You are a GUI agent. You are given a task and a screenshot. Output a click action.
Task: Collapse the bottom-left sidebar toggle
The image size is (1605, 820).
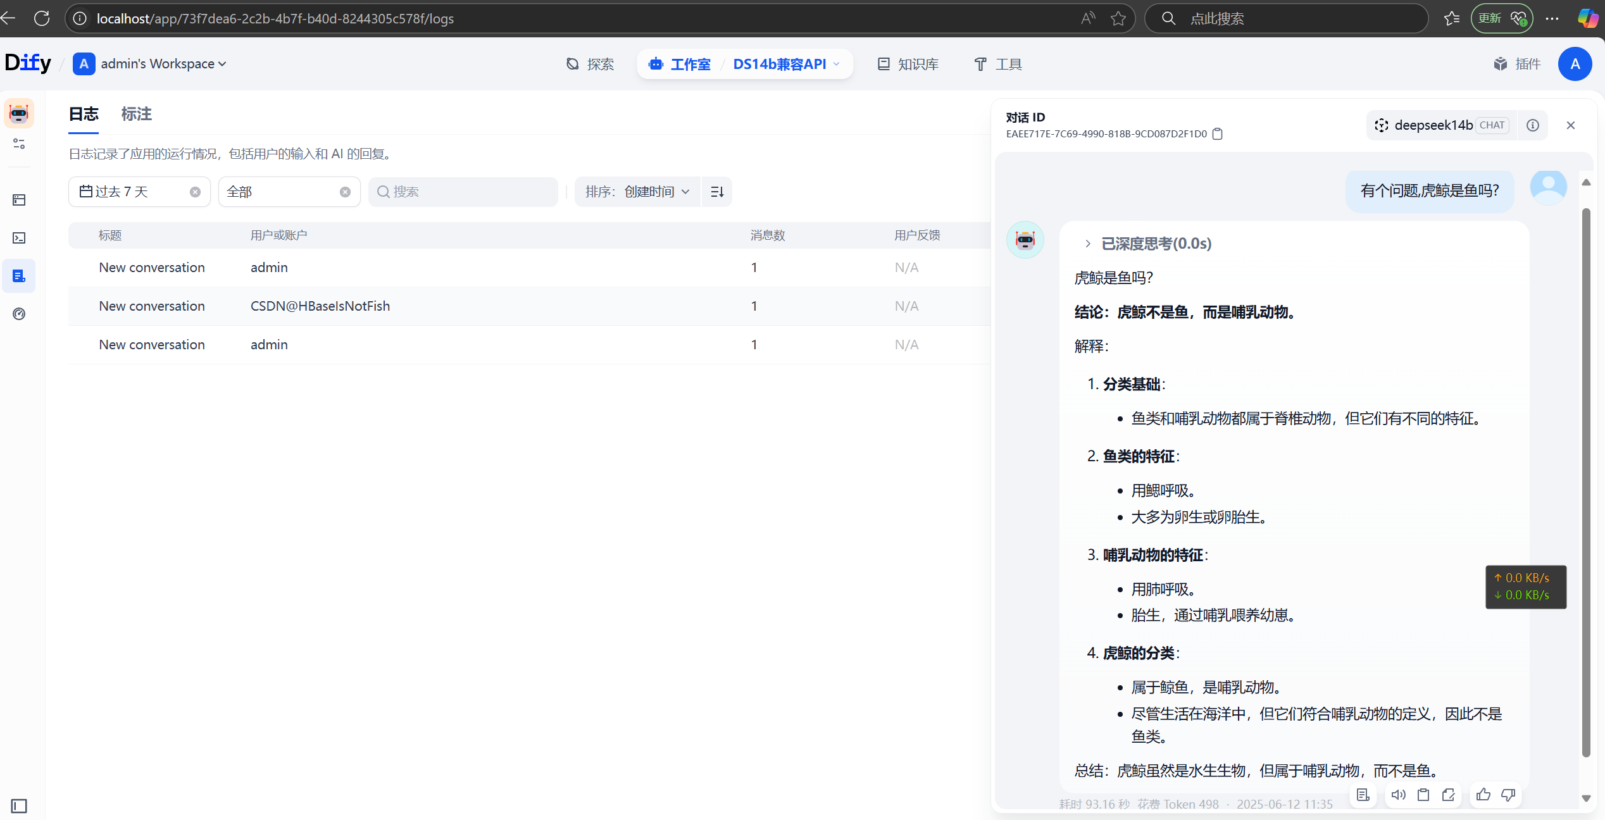19,805
